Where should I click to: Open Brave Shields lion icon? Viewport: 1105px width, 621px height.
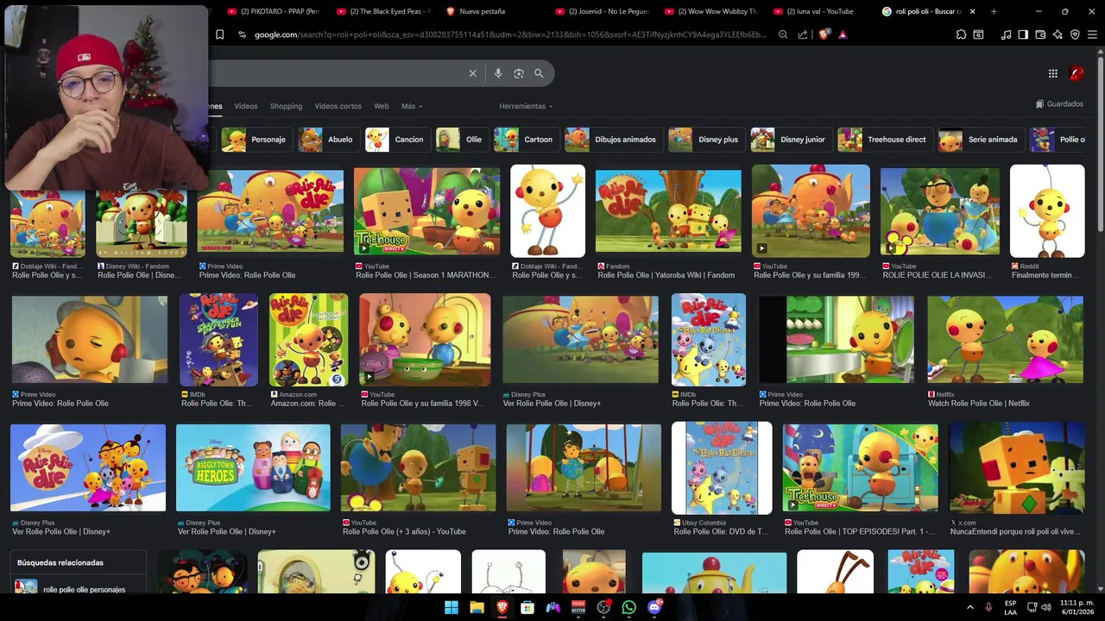pos(824,34)
